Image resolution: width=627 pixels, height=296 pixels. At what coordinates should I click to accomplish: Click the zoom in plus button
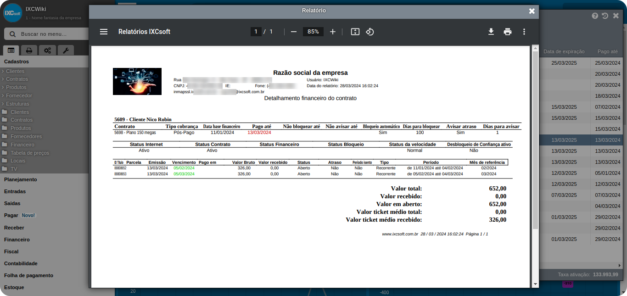[x=333, y=32]
